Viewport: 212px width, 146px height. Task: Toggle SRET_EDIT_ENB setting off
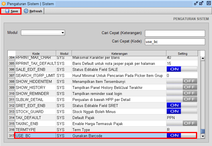pyautogui.click(x=182, y=105)
